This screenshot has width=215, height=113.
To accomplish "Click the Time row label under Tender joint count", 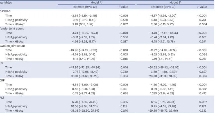I will click(x=8, y=33).
